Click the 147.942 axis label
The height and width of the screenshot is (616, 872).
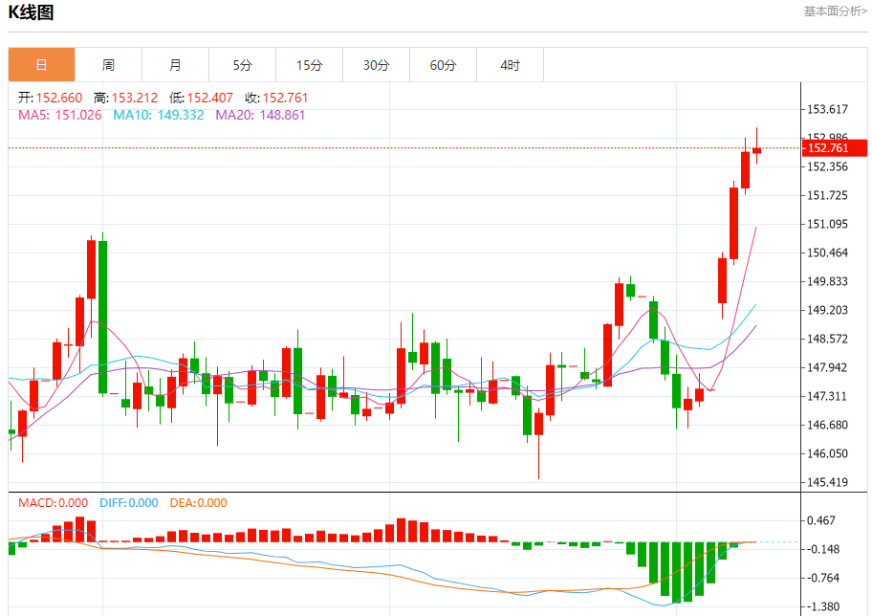point(827,367)
